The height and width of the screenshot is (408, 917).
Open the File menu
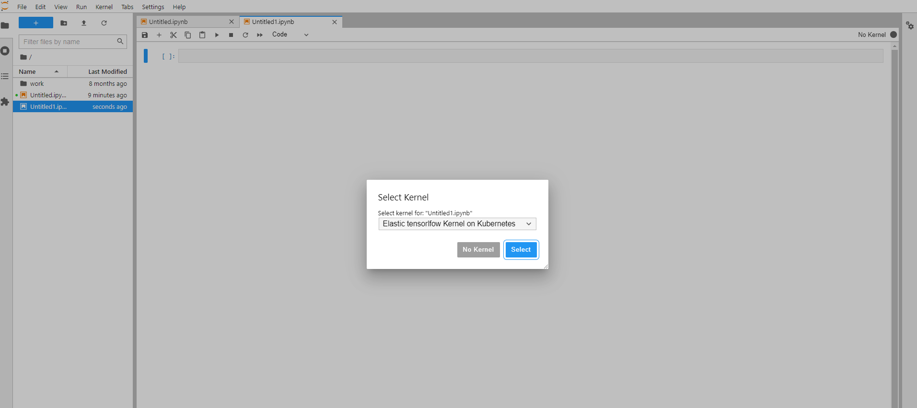(22, 7)
